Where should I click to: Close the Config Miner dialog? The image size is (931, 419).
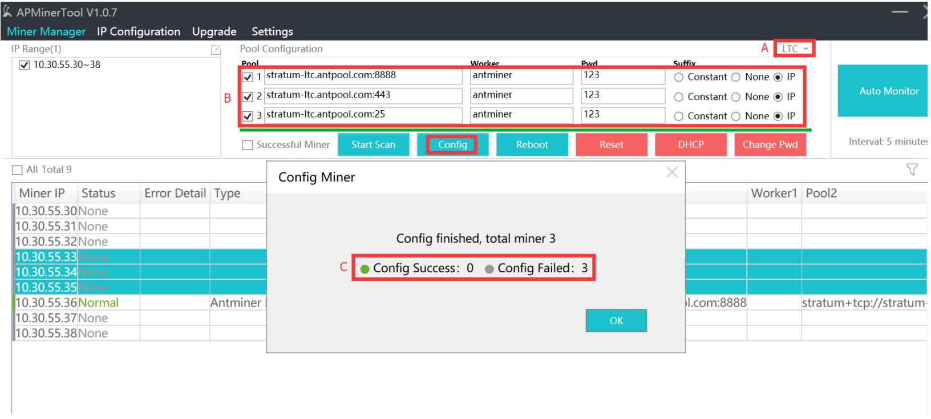click(x=672, y=172)
